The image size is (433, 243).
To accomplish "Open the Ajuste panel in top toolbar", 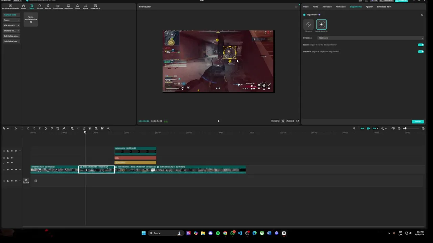I will tap(85, 7).
